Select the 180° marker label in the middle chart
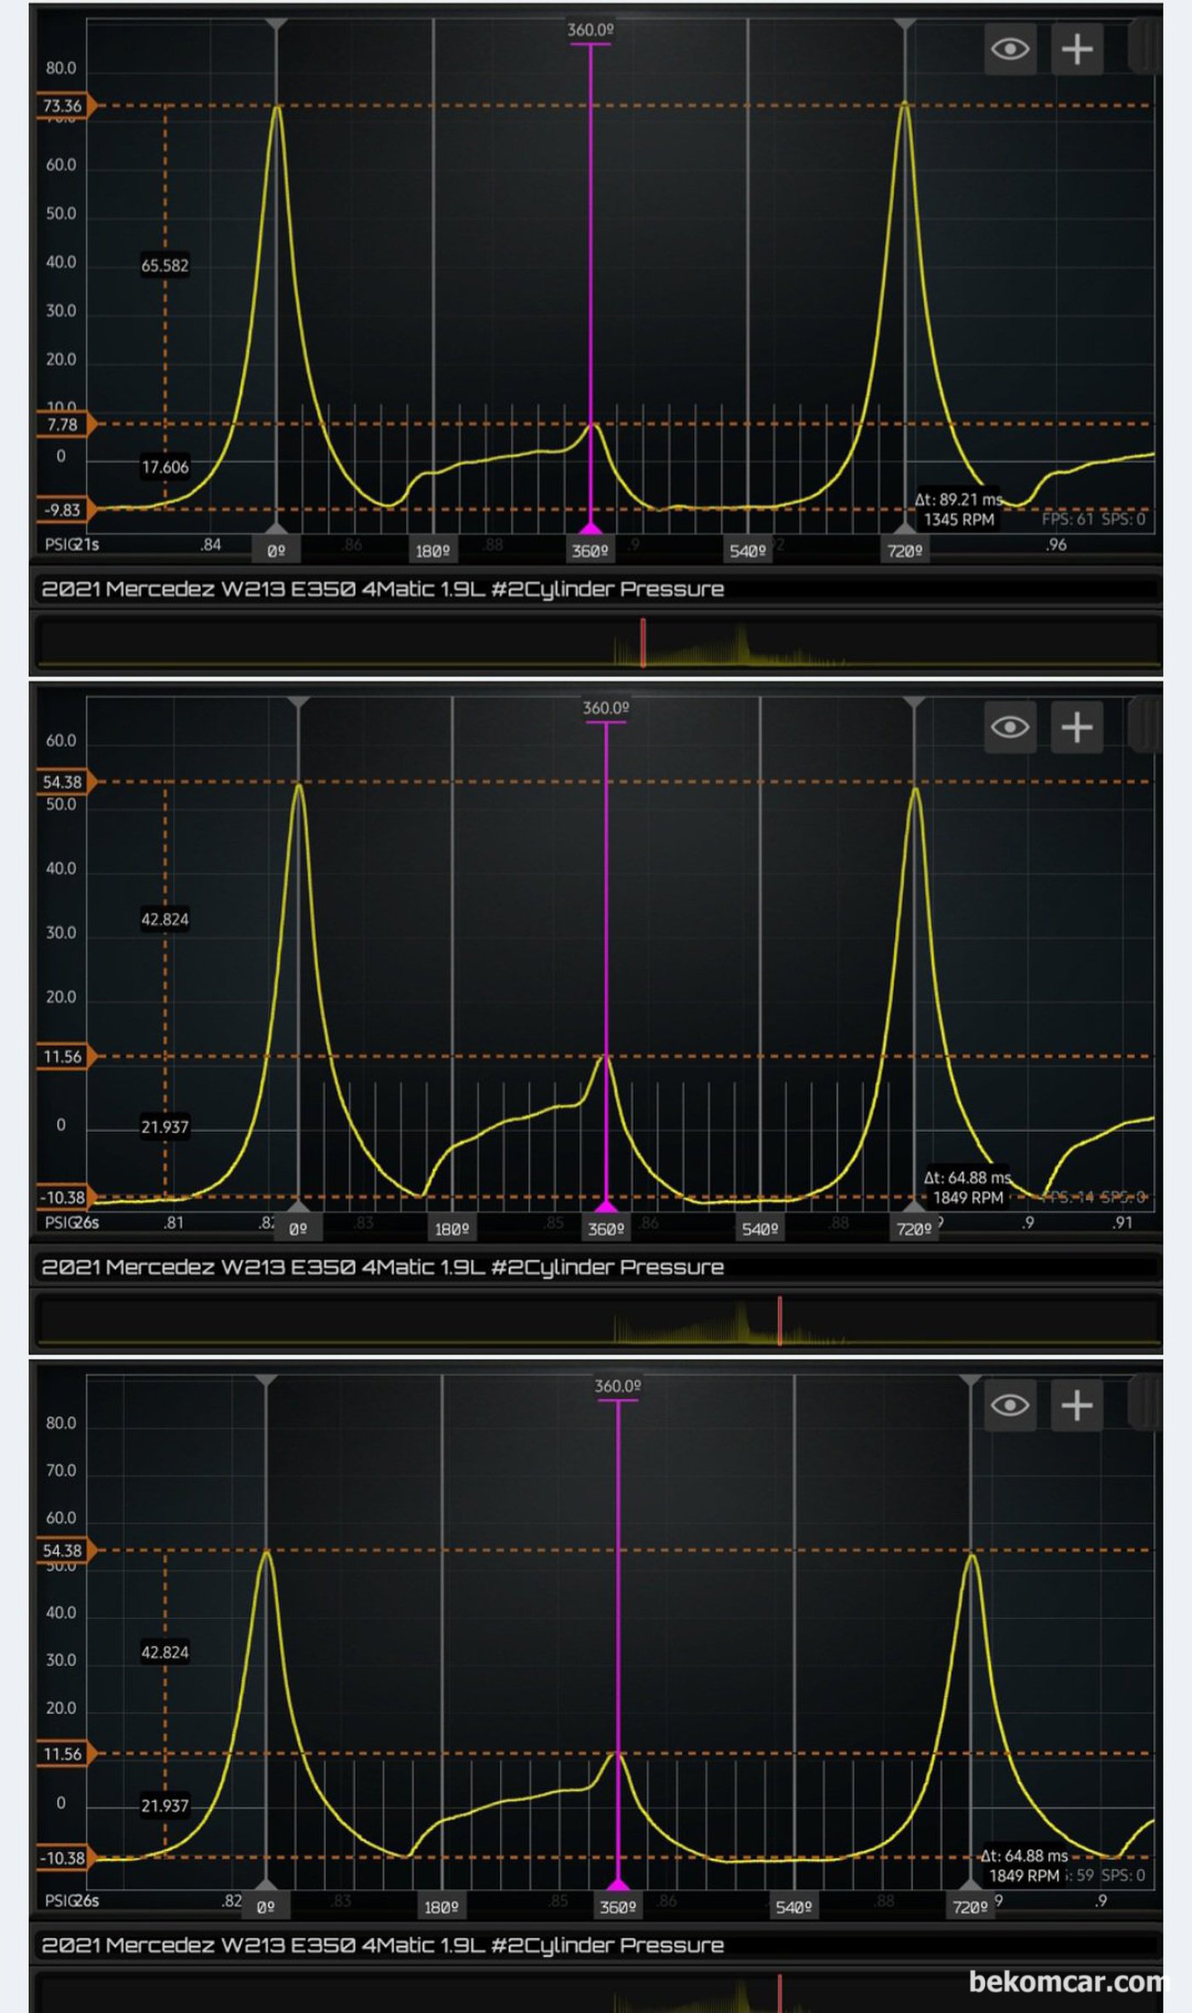 coord(451,1229)
